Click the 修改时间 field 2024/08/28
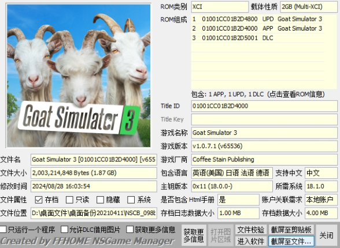This screenshot has width=340, height=248. [x=94, y=187]
